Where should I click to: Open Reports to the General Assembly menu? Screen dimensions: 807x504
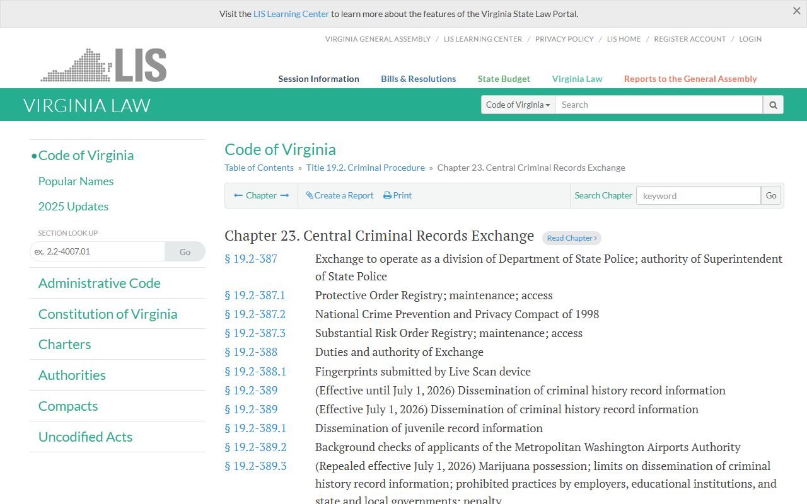(x=690, y=79)
